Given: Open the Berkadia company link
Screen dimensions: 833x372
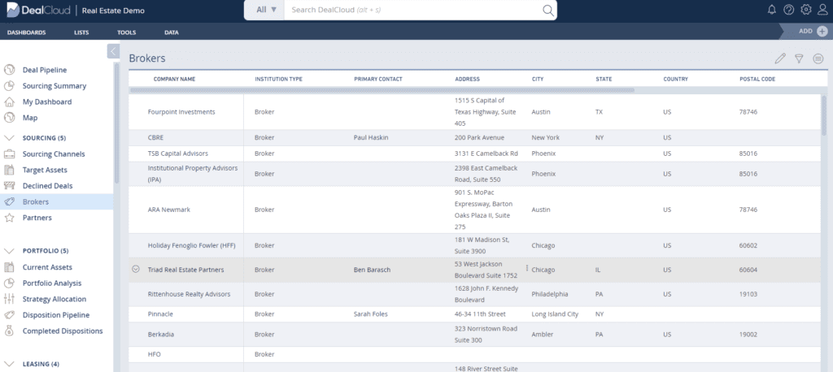Looking at the screenshot, I should pos(160,335).
